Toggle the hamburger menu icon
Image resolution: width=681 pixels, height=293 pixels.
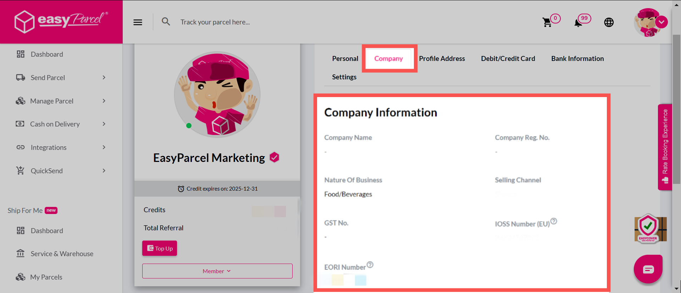click(x=138, y=22)
